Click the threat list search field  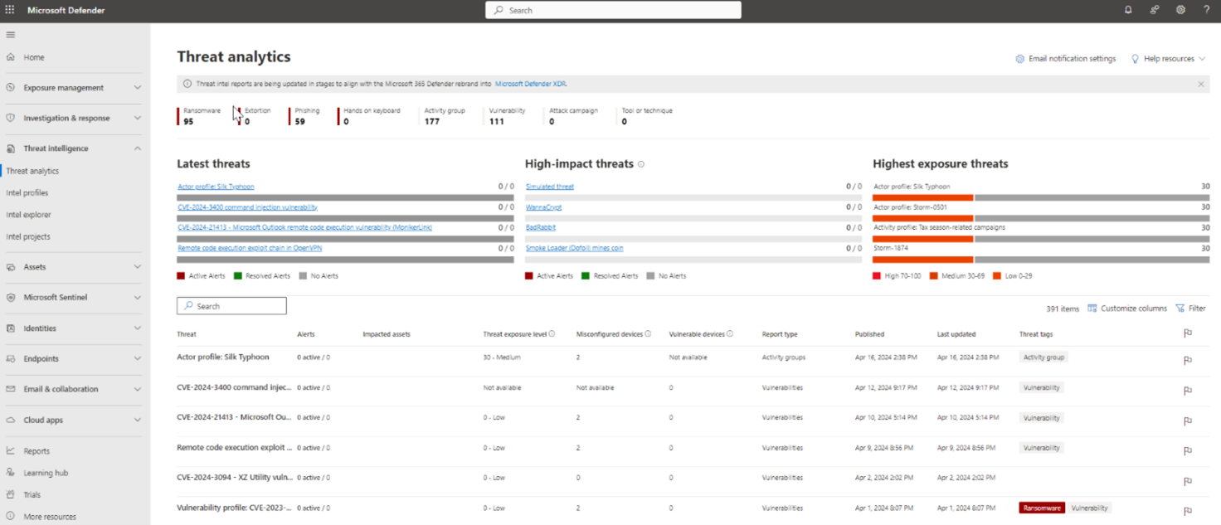tap(231, 306)
